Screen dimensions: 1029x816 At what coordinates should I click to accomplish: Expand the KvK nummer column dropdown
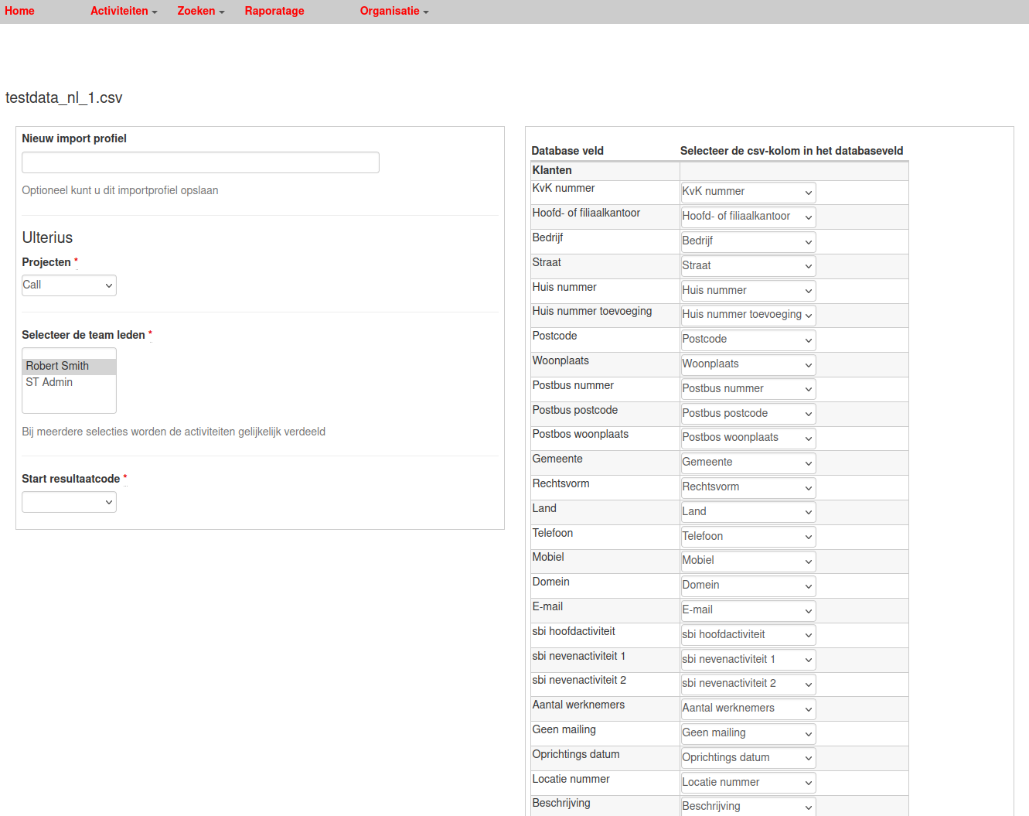(748, 192)
